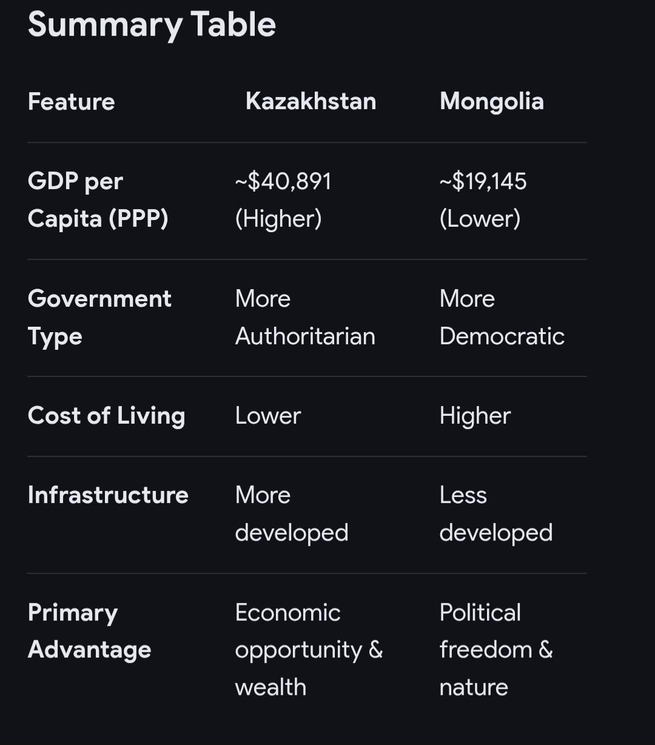655x745 pixels.
Task: Click the "Political freedom & nature" cell
Action: (495, 650)
